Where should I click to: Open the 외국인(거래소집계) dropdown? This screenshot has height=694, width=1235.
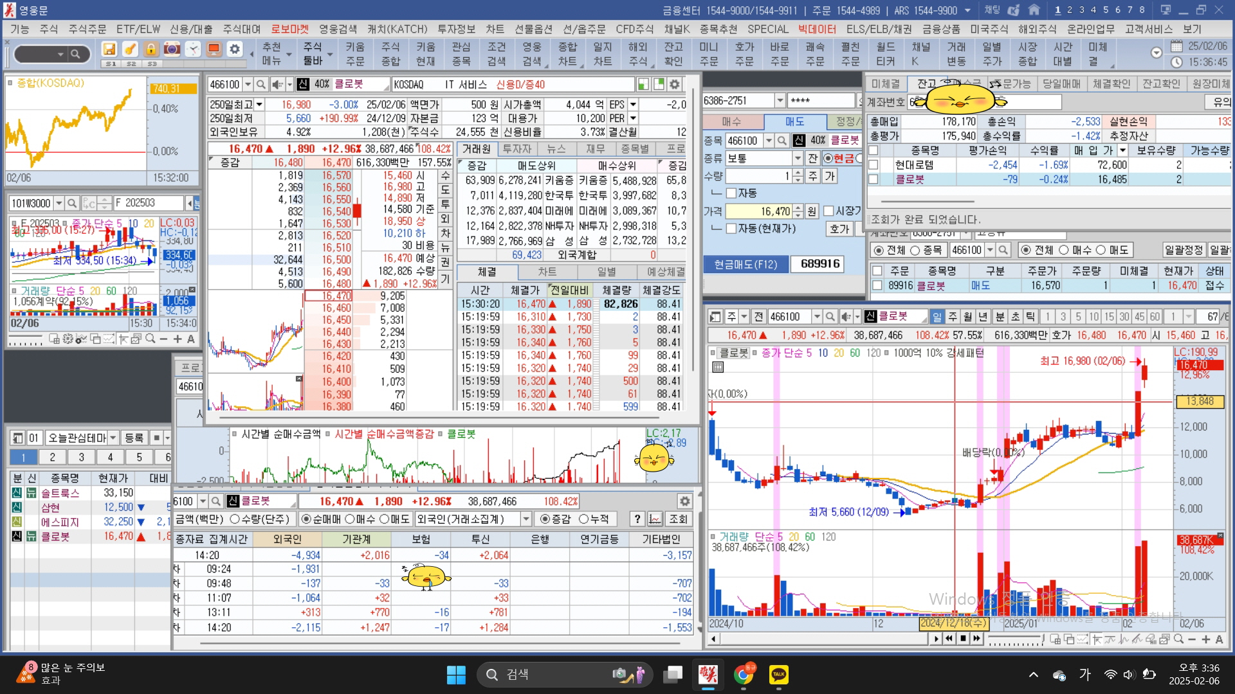[x=526, y=519]
